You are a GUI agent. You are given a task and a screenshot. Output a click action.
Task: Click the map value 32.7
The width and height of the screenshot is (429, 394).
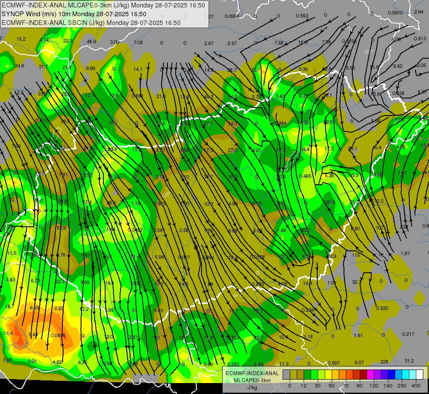(356, 282)
